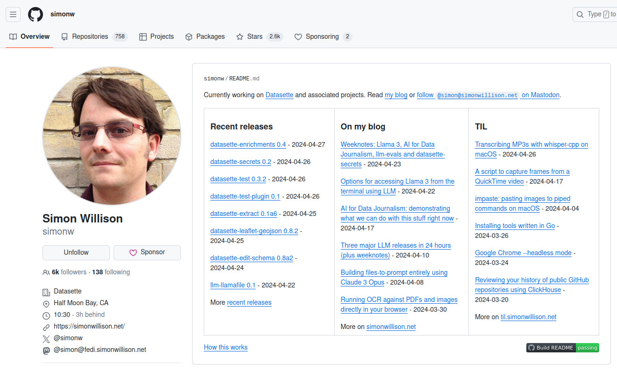
Task: Open the Datasette link in README intro
Action: (x=280, y=95)
